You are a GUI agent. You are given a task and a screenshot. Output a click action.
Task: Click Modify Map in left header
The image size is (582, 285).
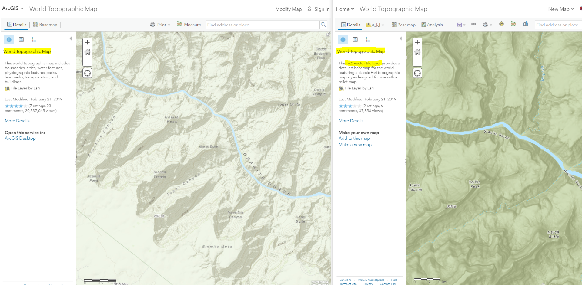coord(289,9)
